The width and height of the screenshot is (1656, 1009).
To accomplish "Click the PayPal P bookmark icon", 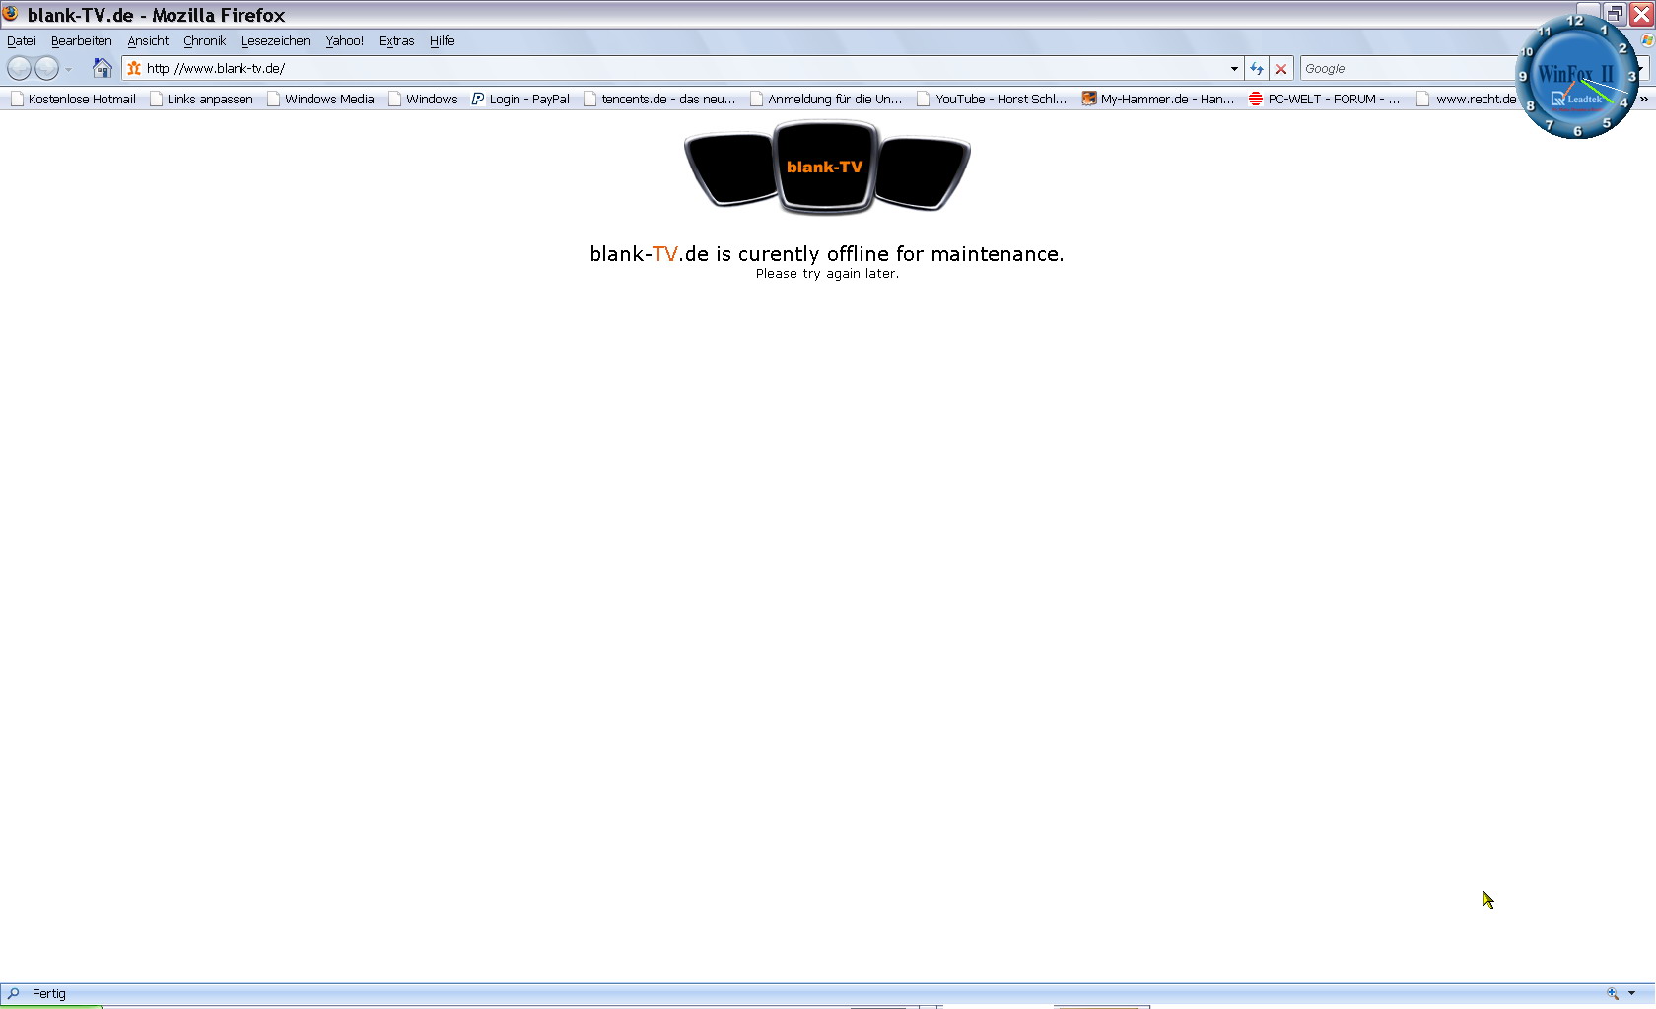I will (478, 99).
